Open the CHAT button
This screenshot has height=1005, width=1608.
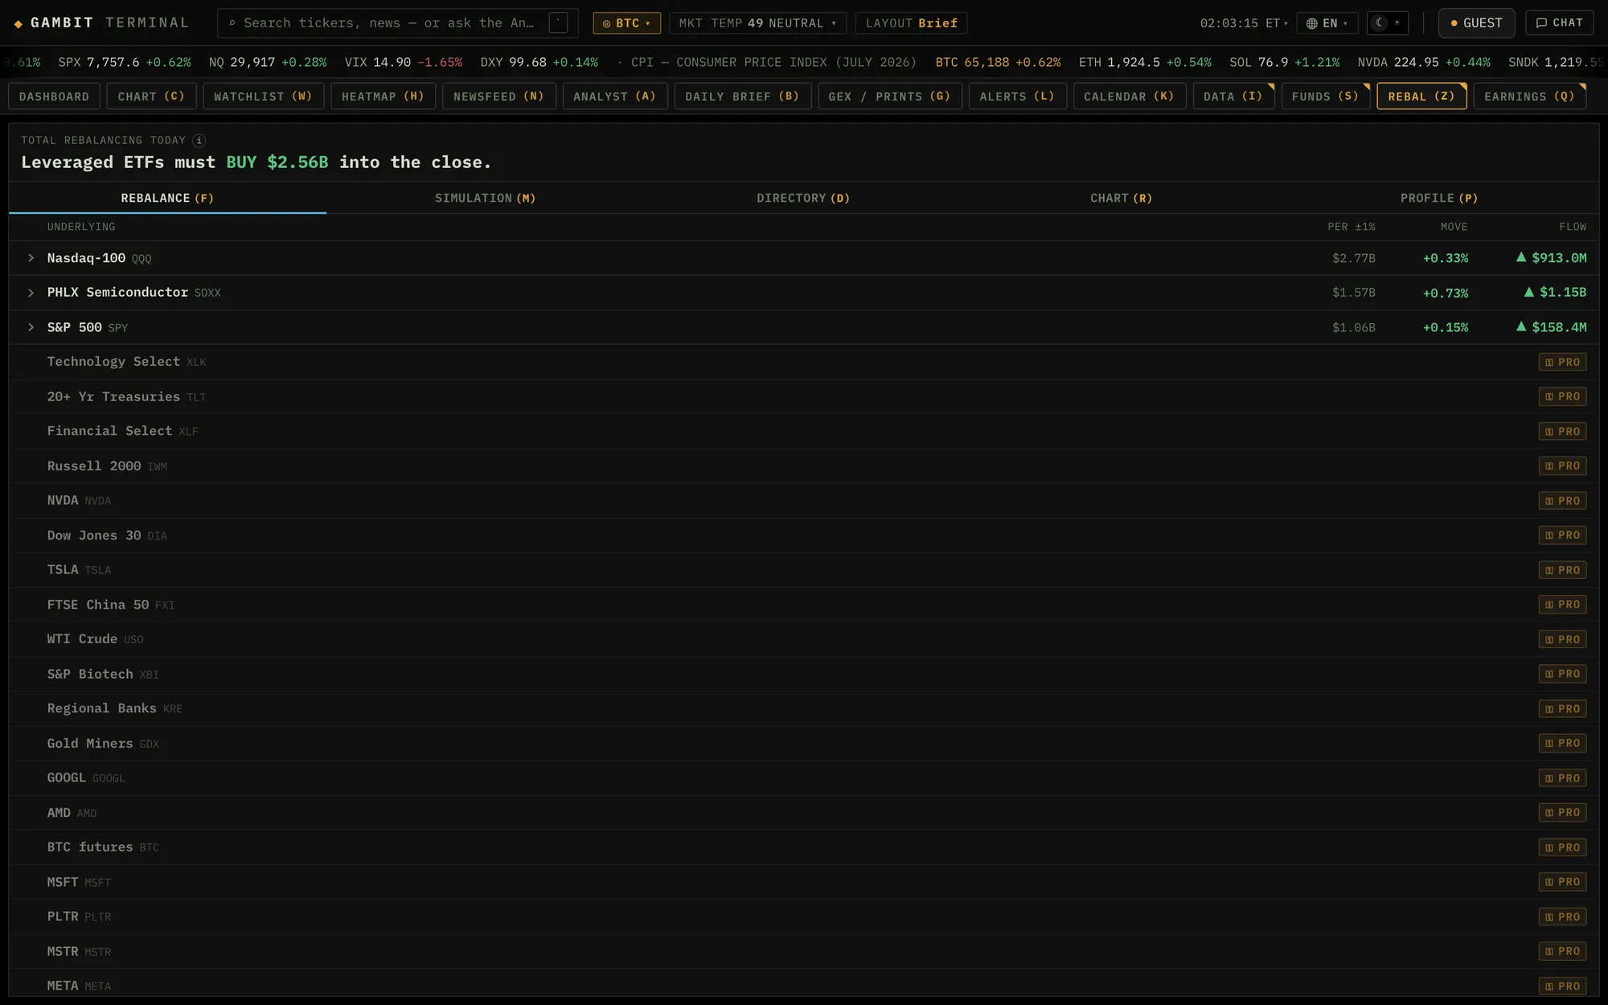[x=1559, y=23]
